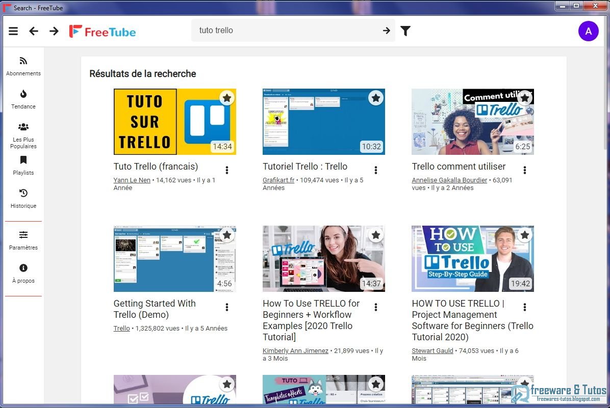Open the search filter funnel

click(x=405, y=31)
